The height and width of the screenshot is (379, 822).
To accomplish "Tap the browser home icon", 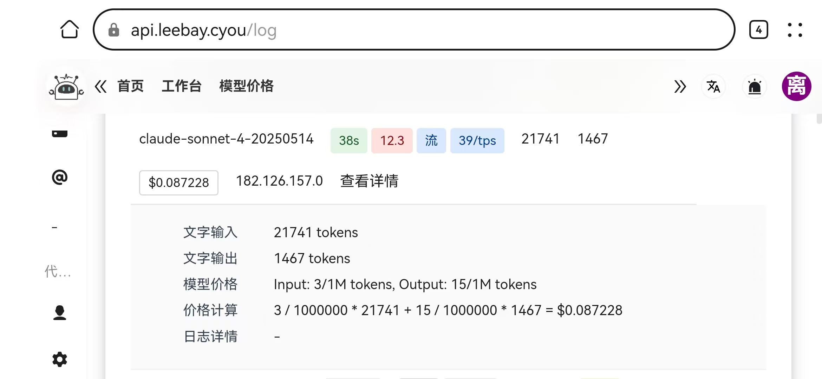I will click(70, 29).
